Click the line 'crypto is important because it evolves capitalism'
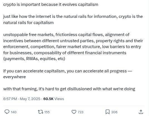 pyautogui.click(x=51, y=4)
